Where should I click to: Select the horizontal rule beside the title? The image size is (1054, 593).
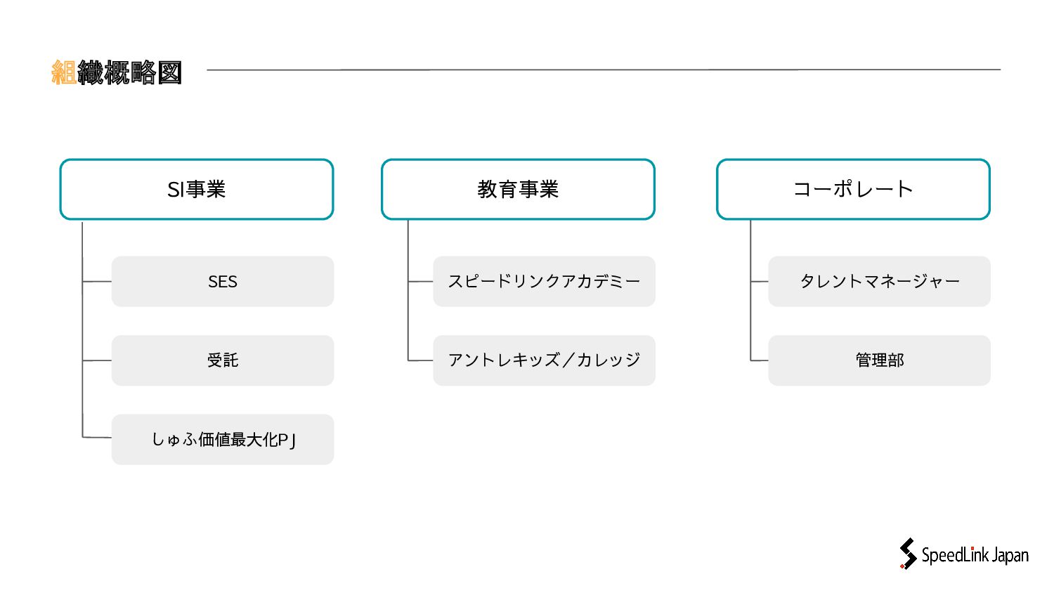[603, 70]
